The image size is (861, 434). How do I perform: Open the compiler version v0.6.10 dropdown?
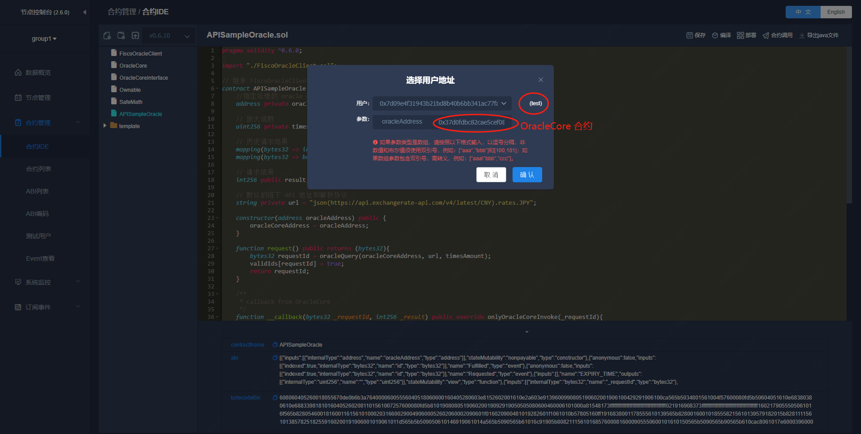click(x=169, y=36)
